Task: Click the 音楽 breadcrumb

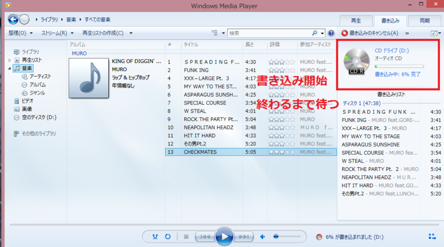Action: coord(71,19)
